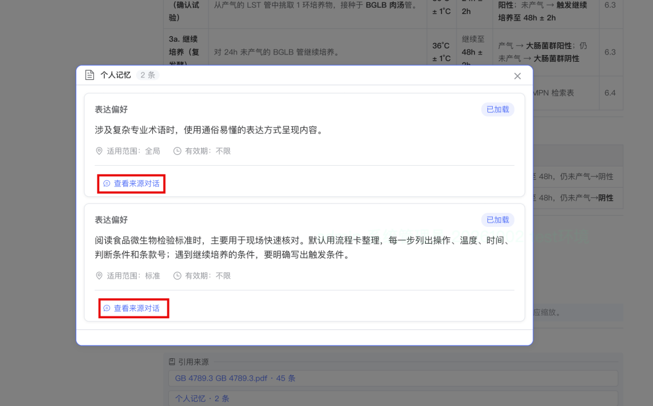The image size is (653, 406).
Task: Click 适用范围：全局 label
Action: pyautogui.click(x=133, y=151)
